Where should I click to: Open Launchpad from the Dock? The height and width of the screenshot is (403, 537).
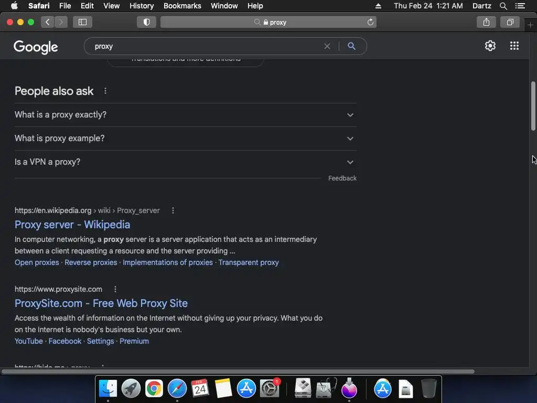coord(131,389)
